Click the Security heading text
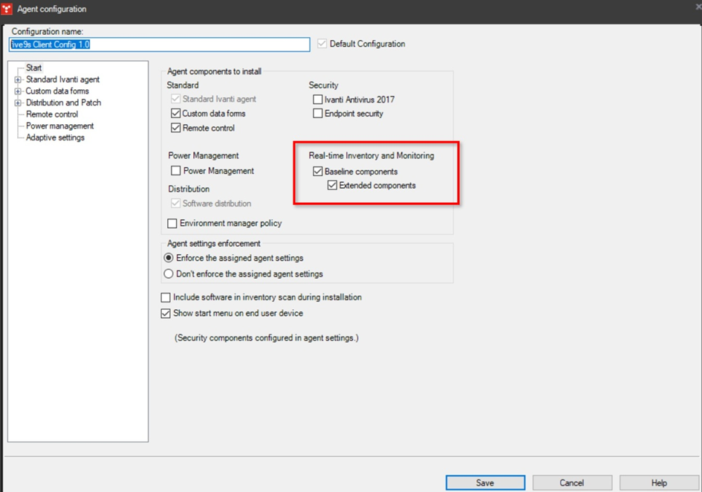The width and height of the screenshot is (702, 492). coord(323,85)
